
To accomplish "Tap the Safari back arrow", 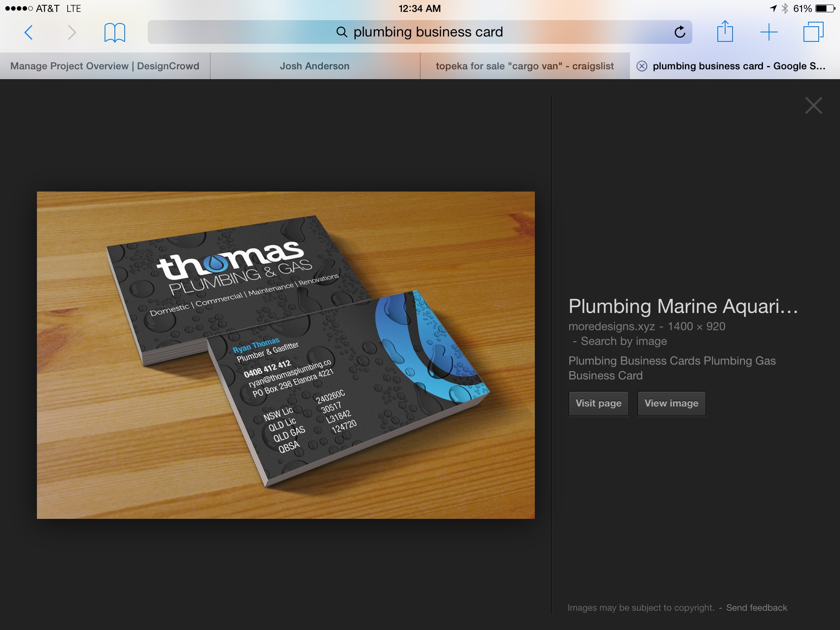I will click(x=28, y=32).
